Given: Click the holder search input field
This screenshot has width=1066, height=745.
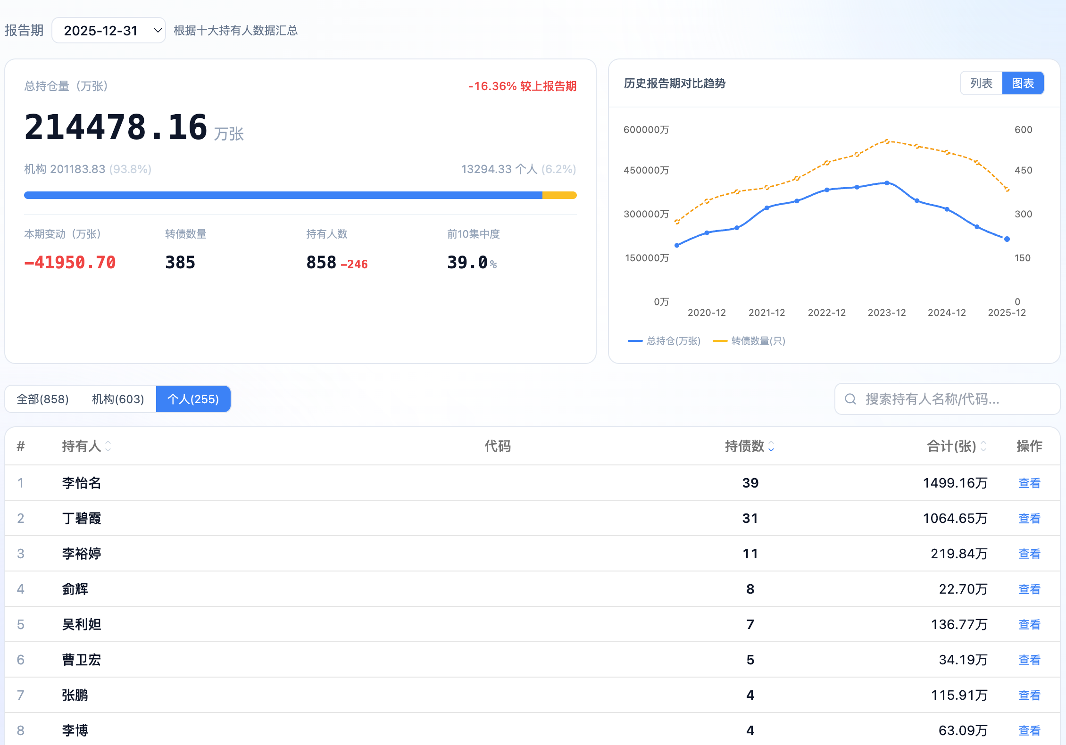Looking at the screenshot, I should pyautogui.click(x=947, y=399).
